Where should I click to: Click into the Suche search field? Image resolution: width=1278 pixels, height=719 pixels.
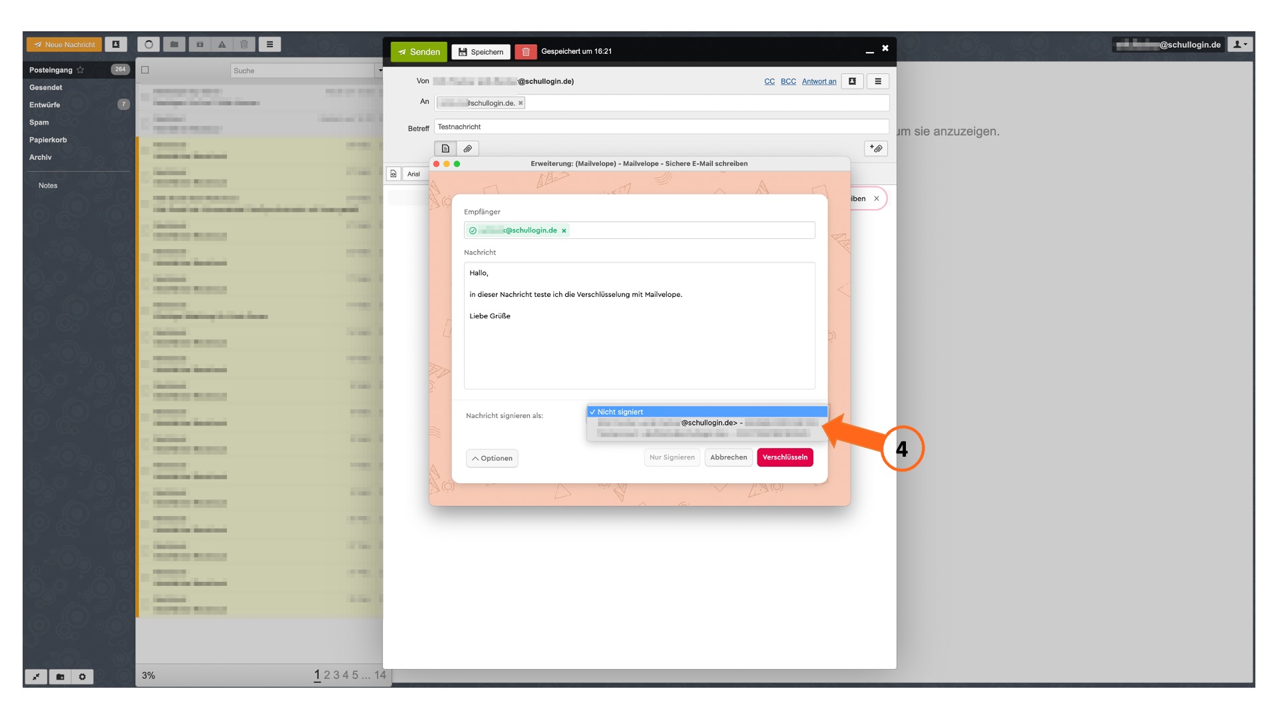coord(303,71)
